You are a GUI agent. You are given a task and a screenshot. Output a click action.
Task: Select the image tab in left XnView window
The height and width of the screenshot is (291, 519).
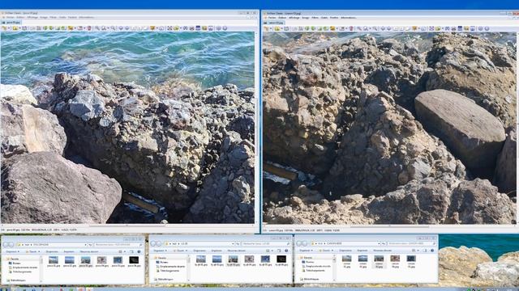[x=11, y=22]
